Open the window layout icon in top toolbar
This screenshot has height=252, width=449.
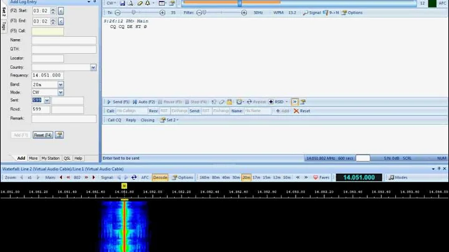coord(162,3)
